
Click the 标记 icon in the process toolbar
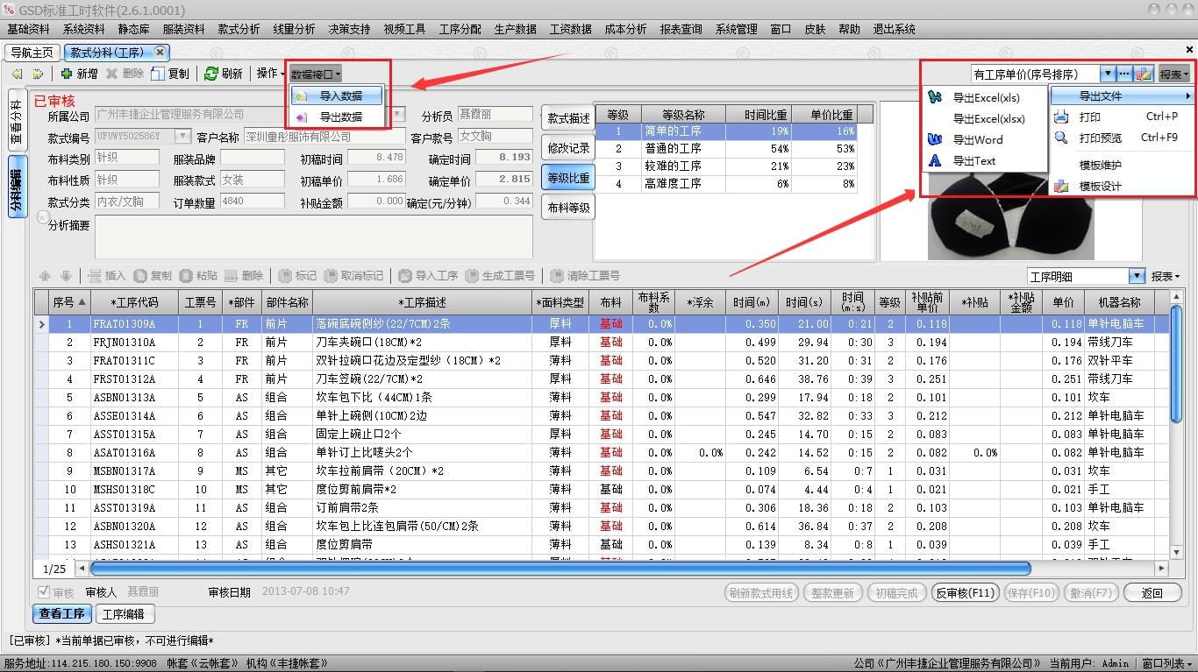(x=284, y=276)
